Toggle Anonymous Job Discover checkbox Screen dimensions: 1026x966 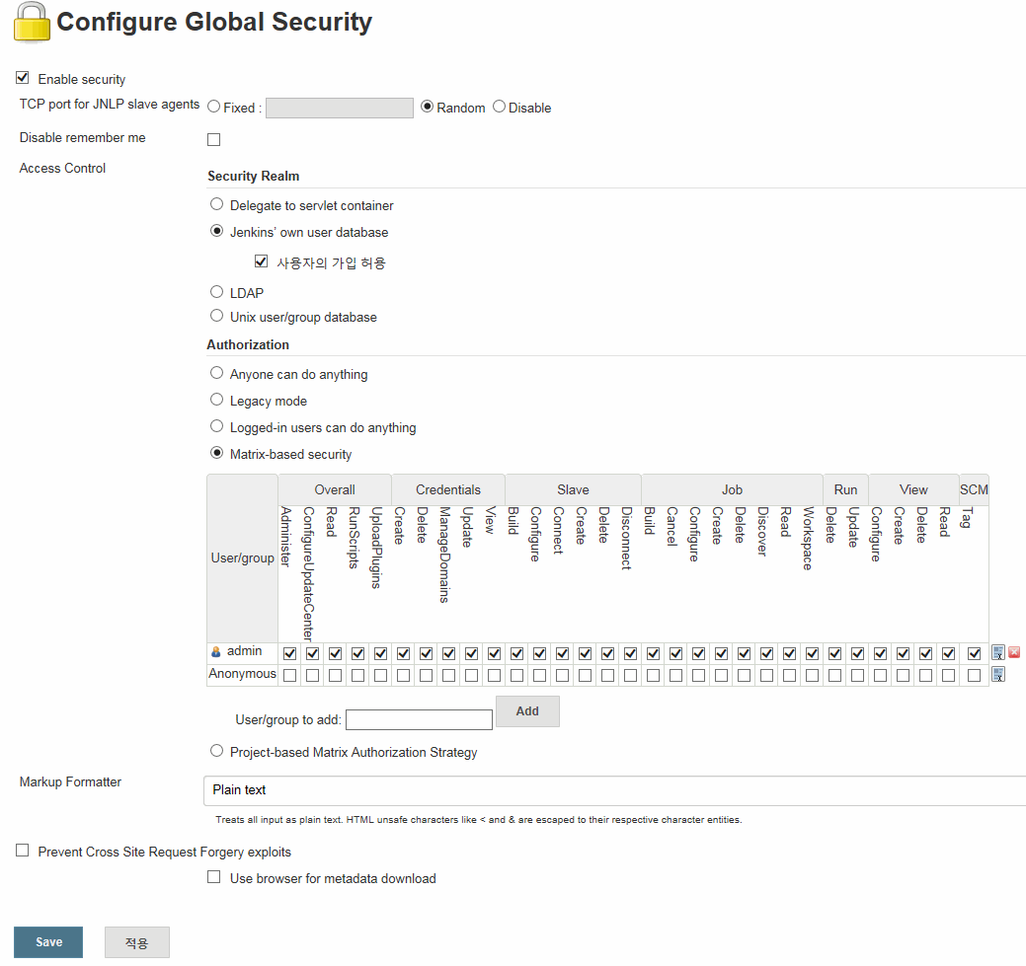pos(767,675)
